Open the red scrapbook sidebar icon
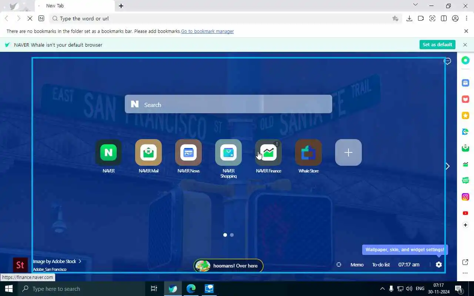Viewport: 474px width, 296px height. point(465,99)
